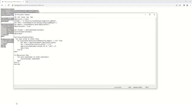Click the 'Str = left(oFile' line
Screen dimensions: 192x108
[x=36, y=44]
